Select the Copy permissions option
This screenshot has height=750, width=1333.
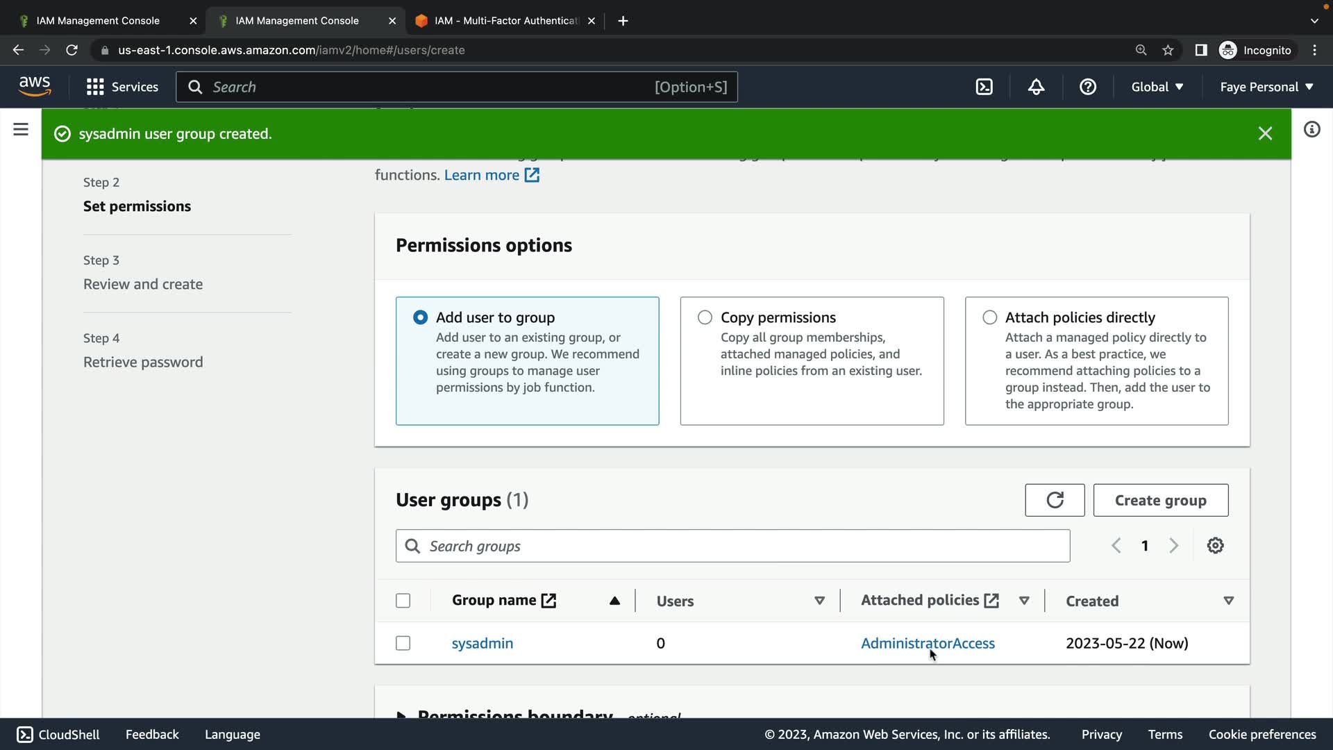[x=705, y=317]
